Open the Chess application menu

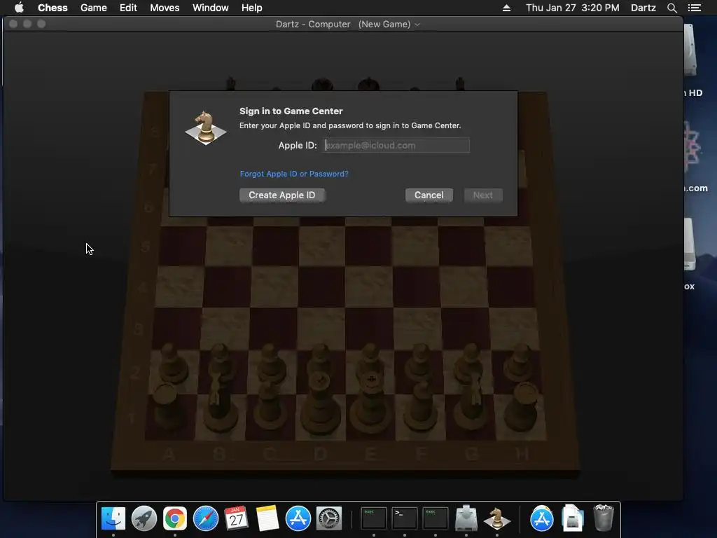(53, 8)
